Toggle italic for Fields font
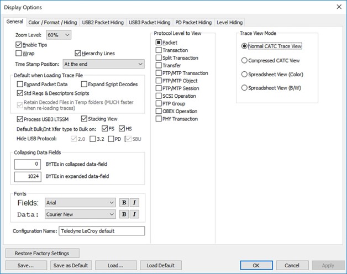This screenshot has height=274, width=347. pos(134,203)
